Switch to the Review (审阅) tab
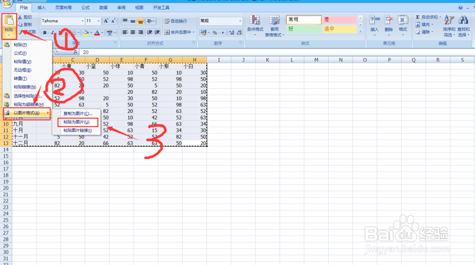Viewport: 475px width, 265px height. [x=121, y=8]
